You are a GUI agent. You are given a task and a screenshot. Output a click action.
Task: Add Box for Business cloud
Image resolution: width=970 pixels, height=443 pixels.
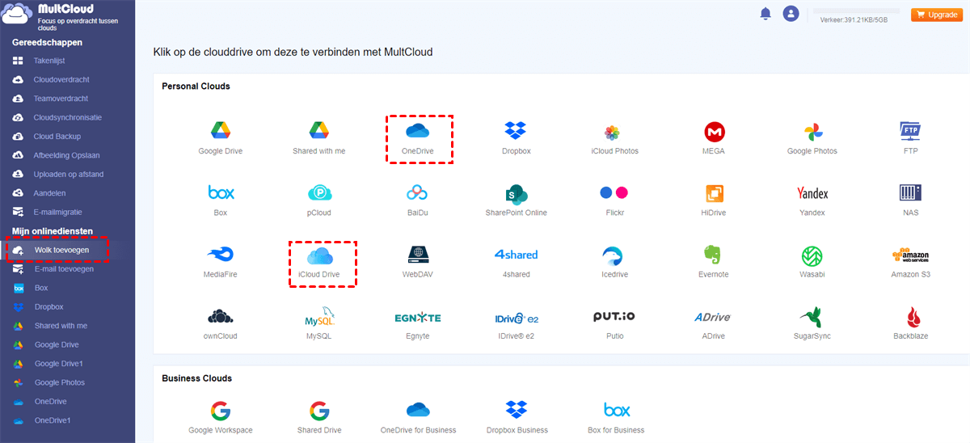(617, 409)
